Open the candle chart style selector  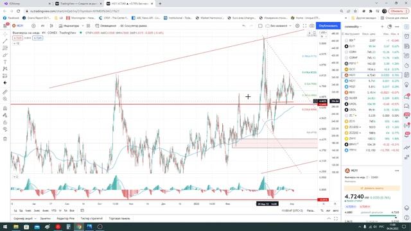[x=51, y=26]
